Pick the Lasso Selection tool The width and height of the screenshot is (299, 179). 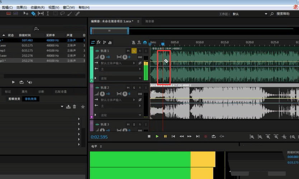pos(62,14)
